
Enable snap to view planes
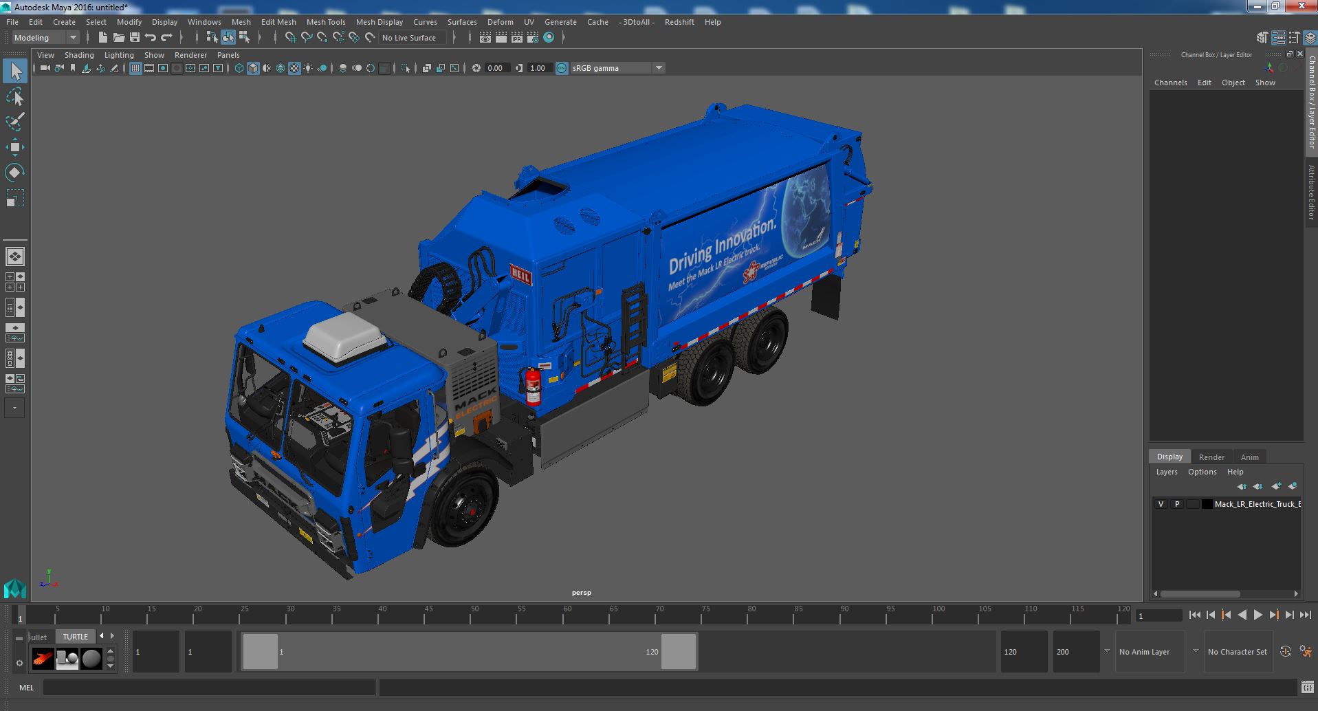click(354, 38)
